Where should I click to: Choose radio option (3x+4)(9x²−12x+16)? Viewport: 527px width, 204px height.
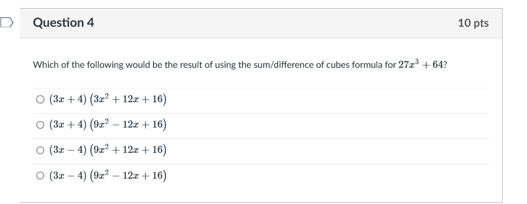39,125
